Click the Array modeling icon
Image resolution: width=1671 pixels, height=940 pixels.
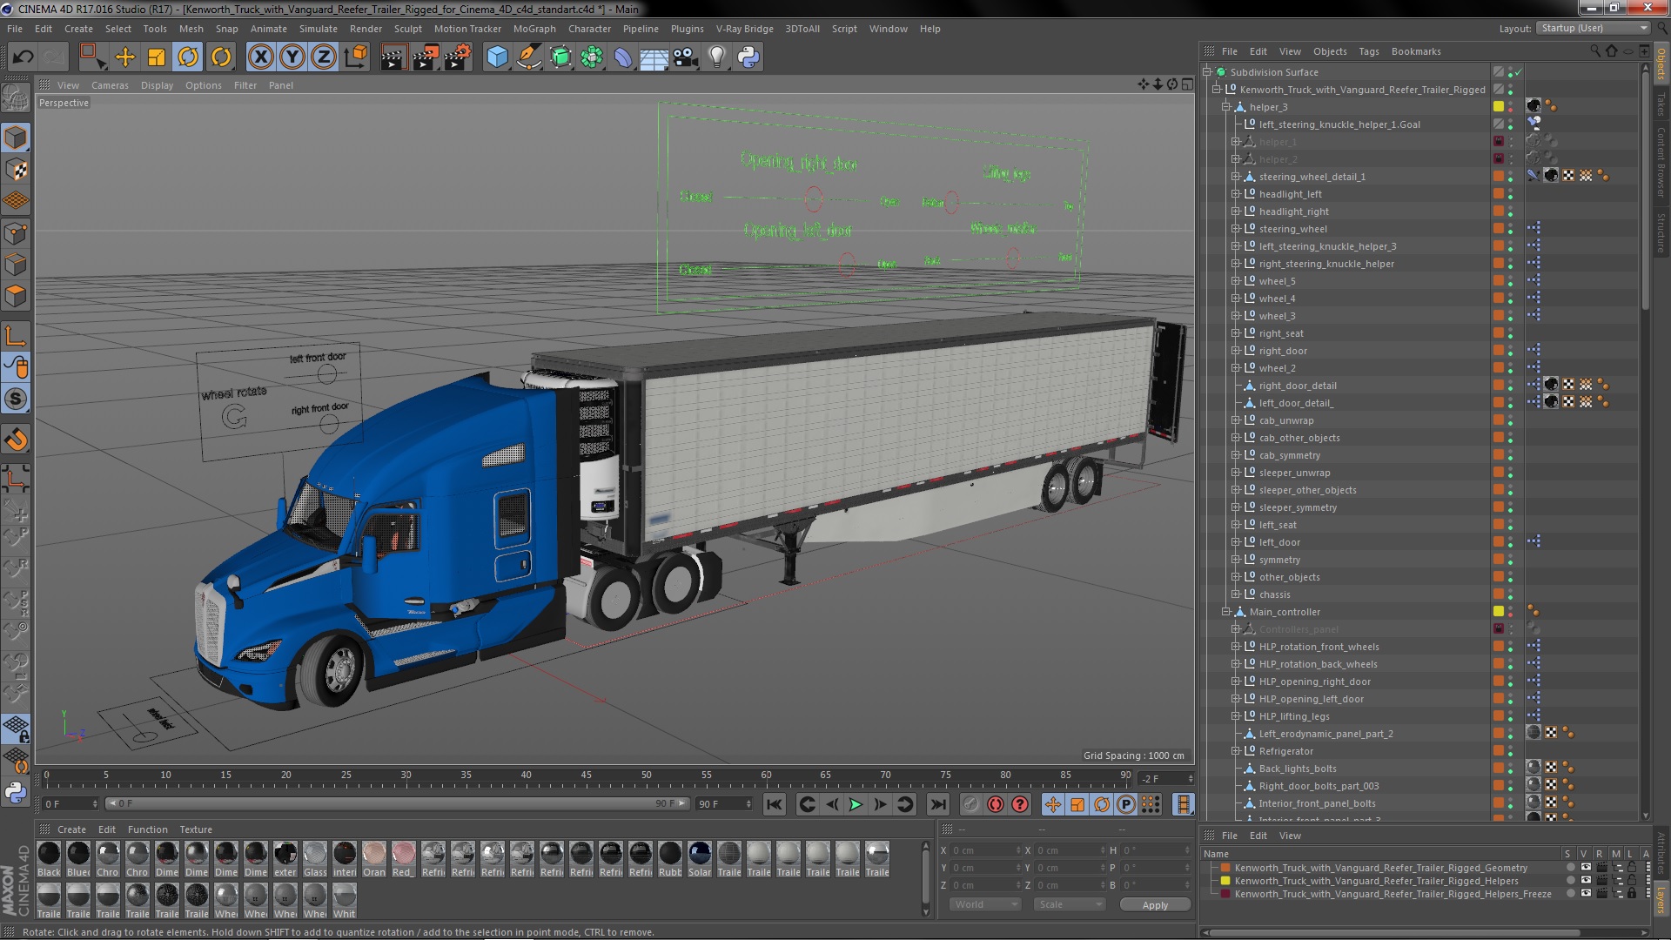pos(592,57)
